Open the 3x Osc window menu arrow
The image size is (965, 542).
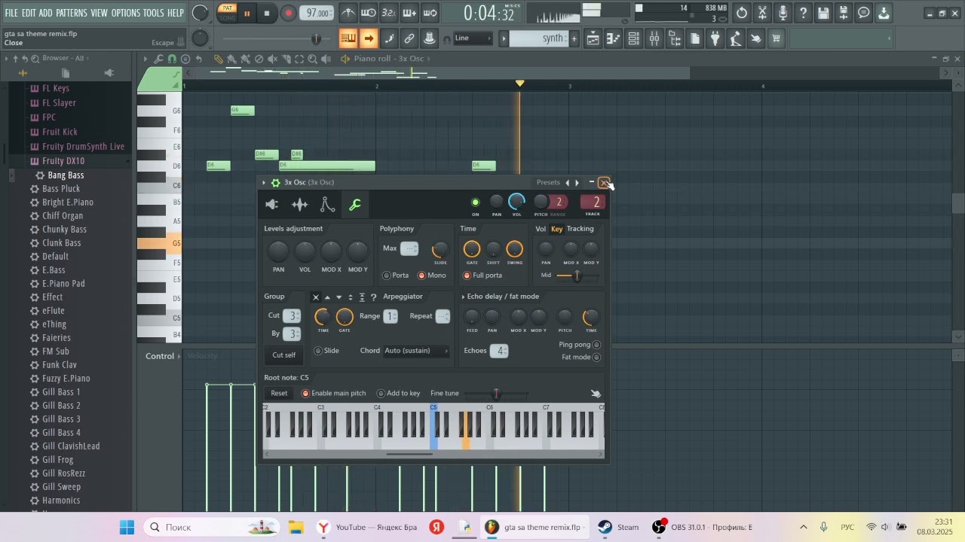[x=264, y=182]
